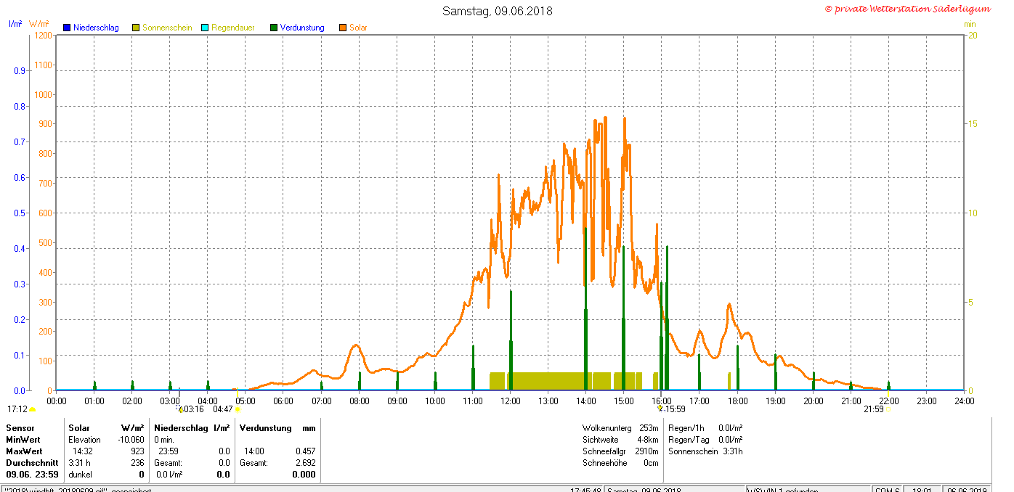Click the Wolkenunterg 253m reading
The width and height of the screenshot is (1014, 492).
620,428
